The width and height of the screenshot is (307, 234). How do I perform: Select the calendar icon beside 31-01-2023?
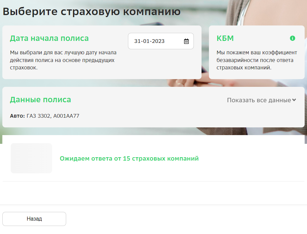[186, 41]
